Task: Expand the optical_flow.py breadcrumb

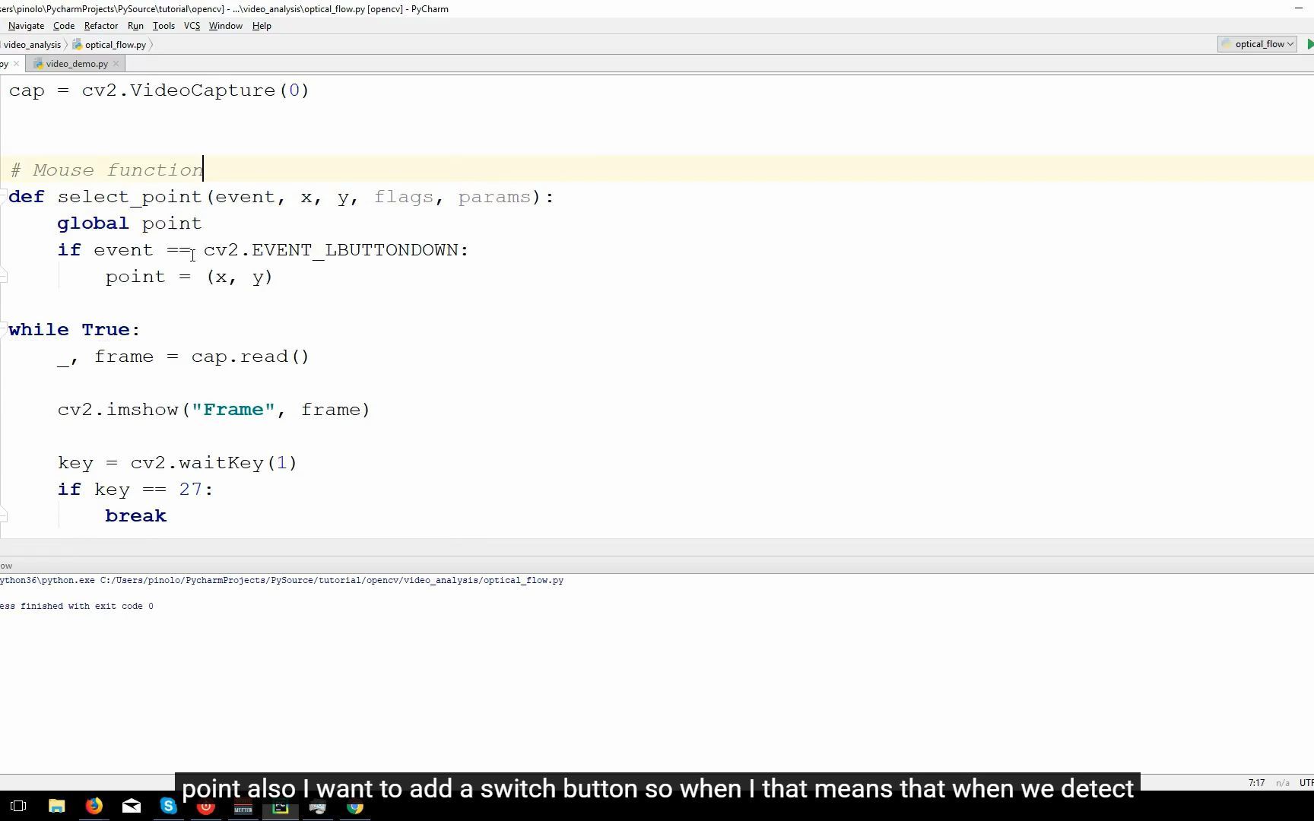Action: (116, 44)
